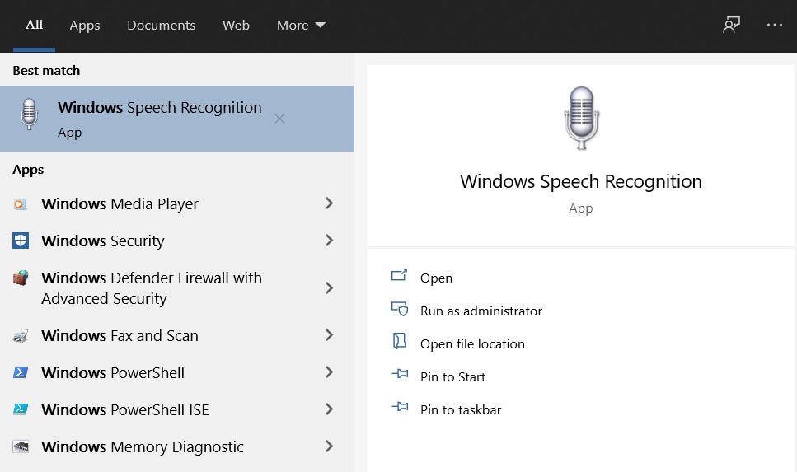Screen dimensions: 797x472
Task: Click the Windows Memory Diagnostic chip icon
Action: pos(21,446)
